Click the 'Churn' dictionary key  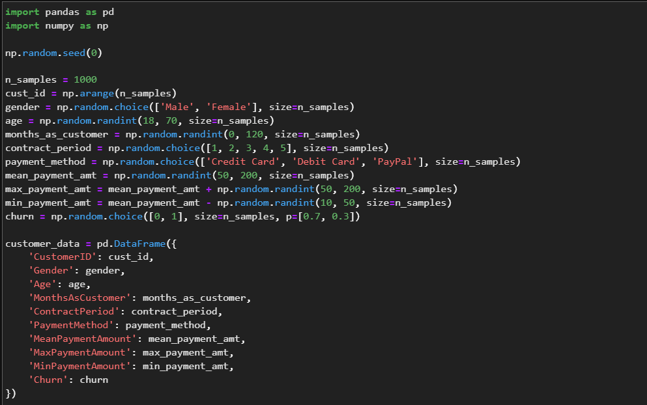pyautogui.click(x=48, y=380)
